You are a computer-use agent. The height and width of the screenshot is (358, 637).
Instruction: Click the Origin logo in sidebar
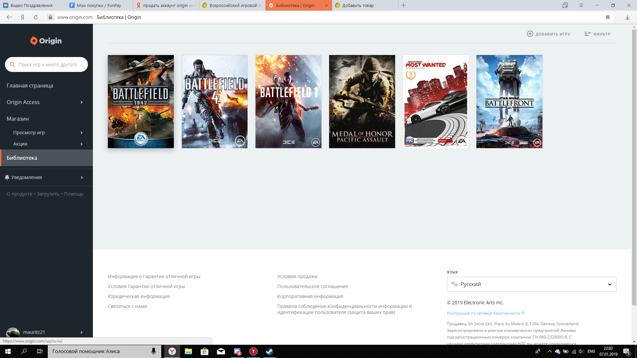pos(46,41)
